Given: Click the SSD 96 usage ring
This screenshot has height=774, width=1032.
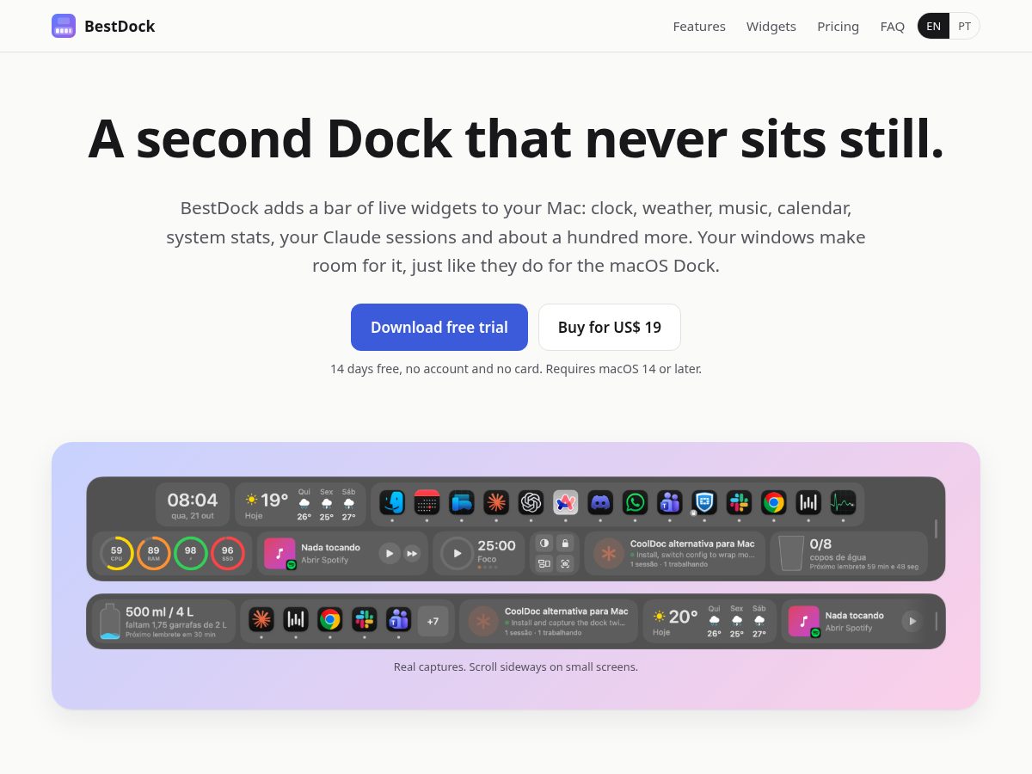Looking at the screenshot, I should 227,553.
